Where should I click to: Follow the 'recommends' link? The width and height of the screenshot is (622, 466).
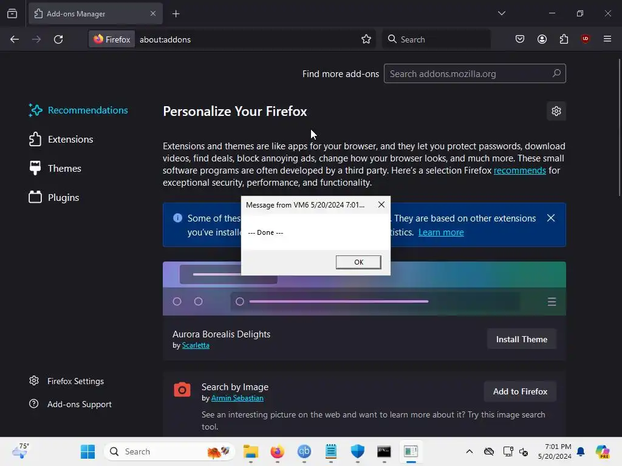click(x=520, y=171)
